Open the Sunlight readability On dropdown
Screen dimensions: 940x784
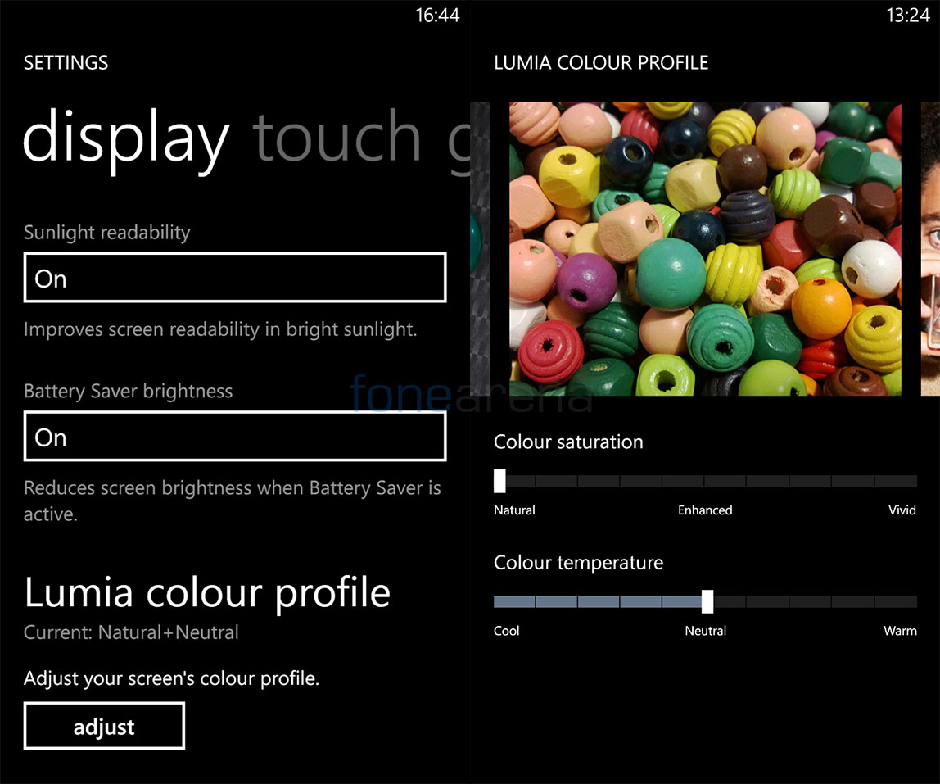(235, 278)
